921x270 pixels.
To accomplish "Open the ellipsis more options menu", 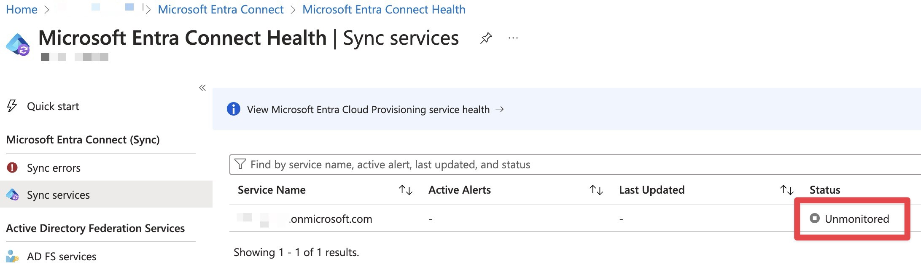I will pyautogui.click(x=513, y=38).
